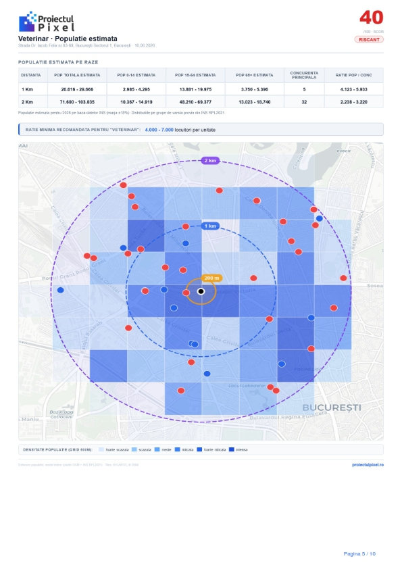Click the RISCANT score badge
This screenshot has height=569, width=402.
(x=369, y=40)
